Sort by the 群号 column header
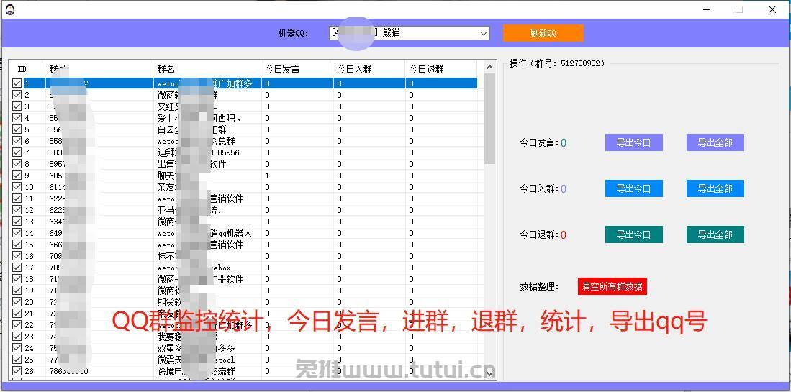 coord(99,69)
